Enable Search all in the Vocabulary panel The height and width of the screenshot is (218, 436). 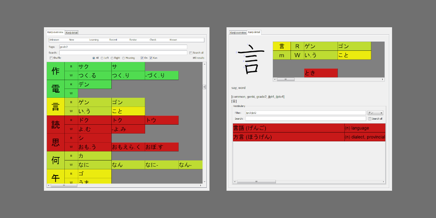370,118
